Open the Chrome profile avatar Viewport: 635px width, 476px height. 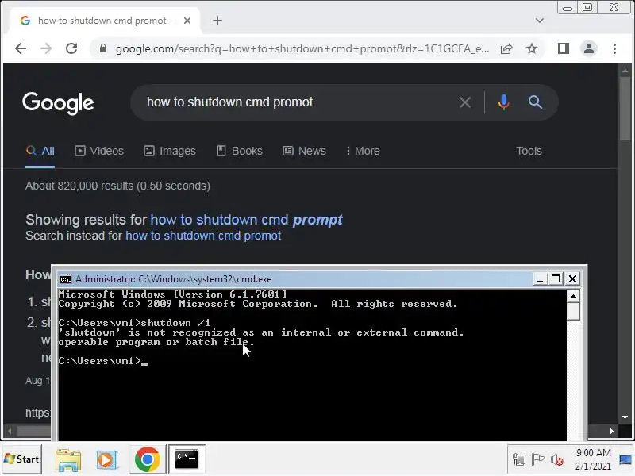[589, 49]
